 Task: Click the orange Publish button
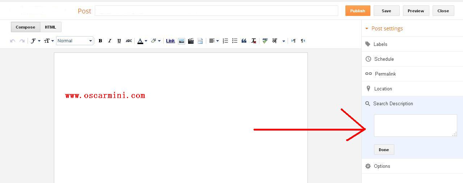point(357,11)
